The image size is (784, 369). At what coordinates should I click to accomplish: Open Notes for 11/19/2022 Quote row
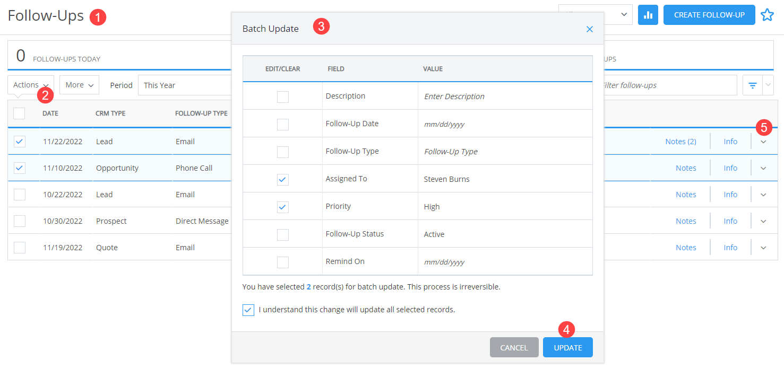686,248
